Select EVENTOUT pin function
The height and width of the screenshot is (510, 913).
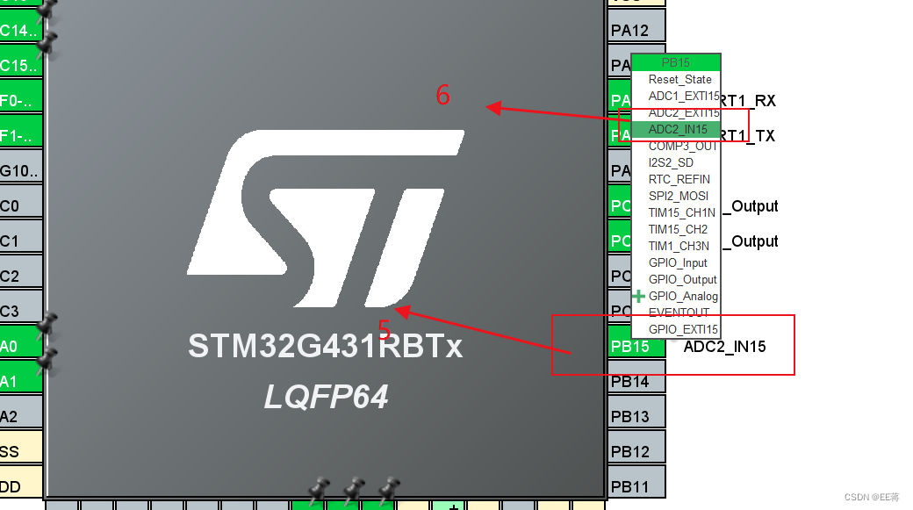(679, 312)
